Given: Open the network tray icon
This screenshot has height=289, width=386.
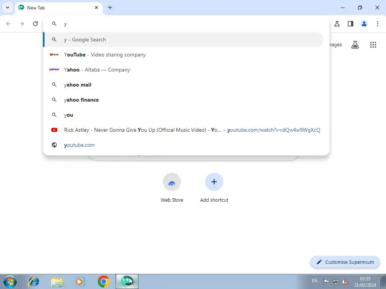Looking at the screenshot, I should pos(335,282).
